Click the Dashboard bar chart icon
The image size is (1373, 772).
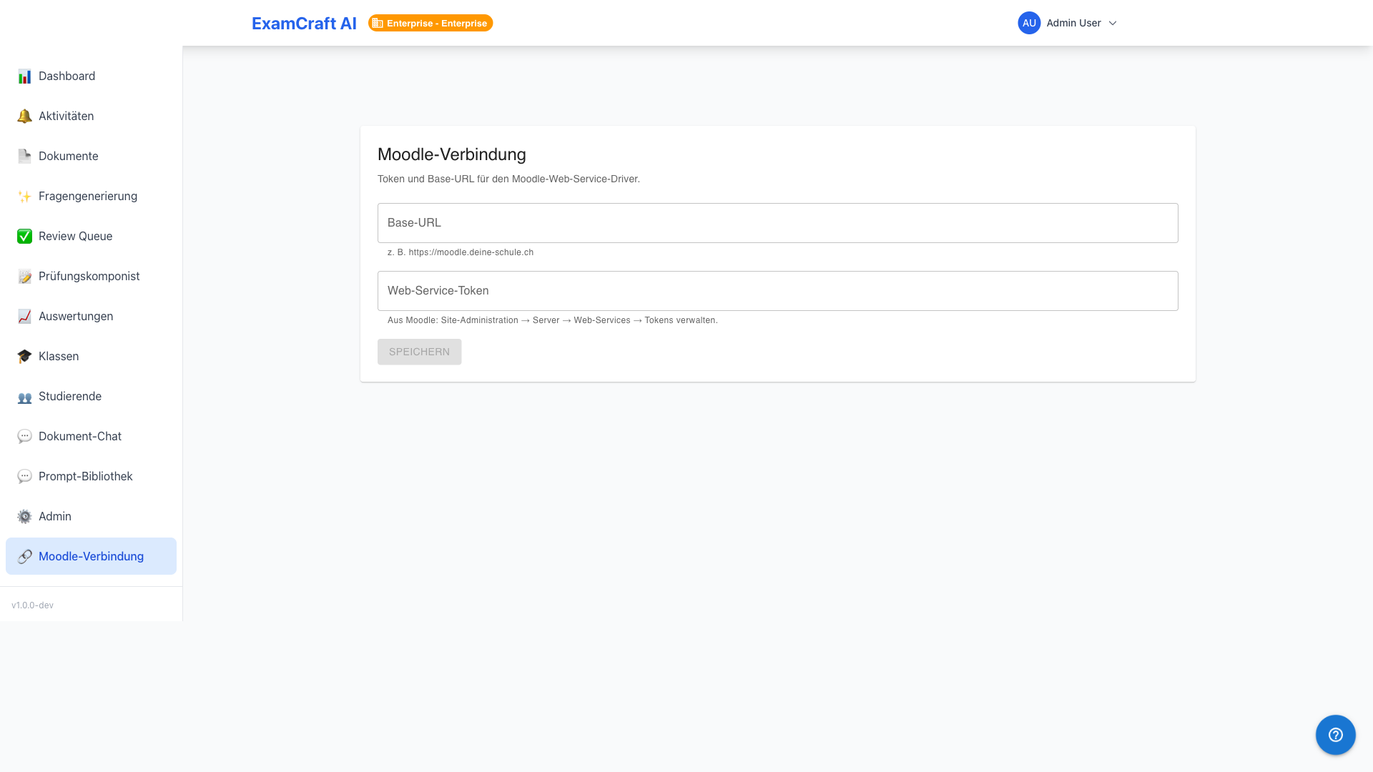[24, 76]
